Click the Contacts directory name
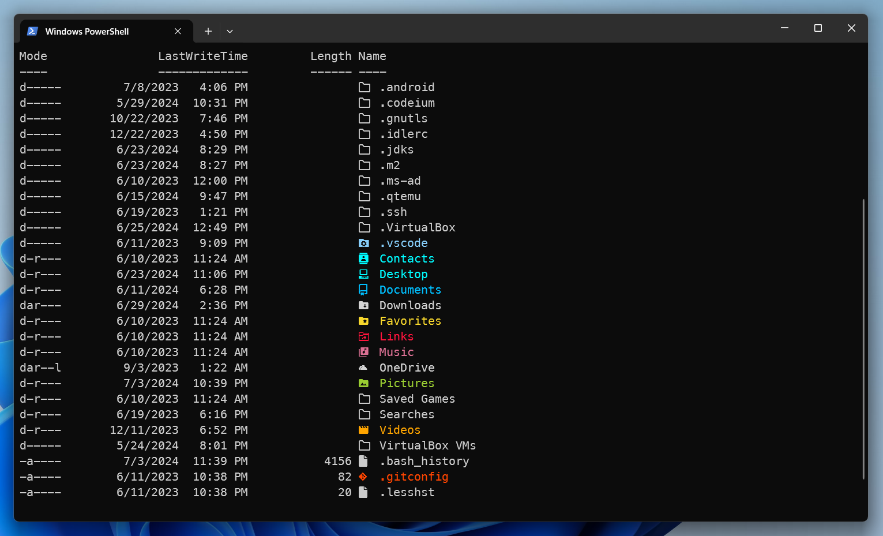Viewport: 883px width, 536px height. [x=407, y=258]
